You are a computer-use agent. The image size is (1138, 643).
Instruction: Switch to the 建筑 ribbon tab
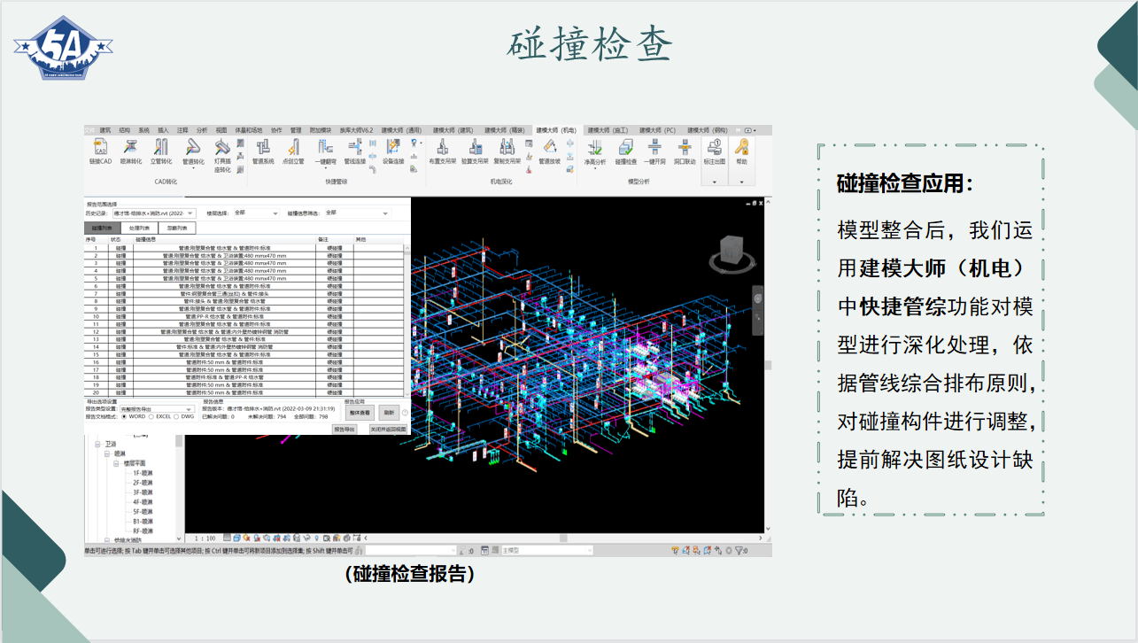pyautogui.click(x=105, y=130)
